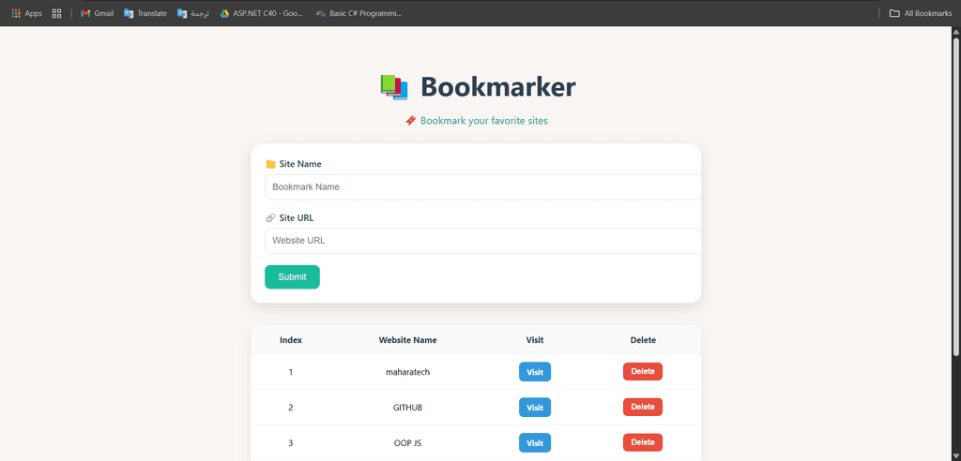
Task: Open the Translate bookmark
Action: point(145,13)
